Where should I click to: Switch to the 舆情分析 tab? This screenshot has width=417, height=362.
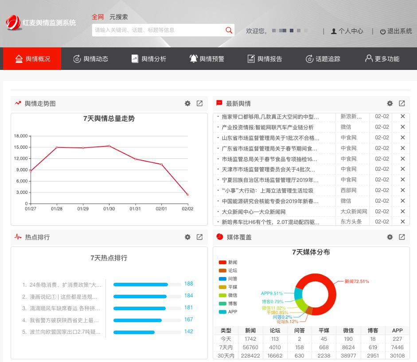click(148, 58)
